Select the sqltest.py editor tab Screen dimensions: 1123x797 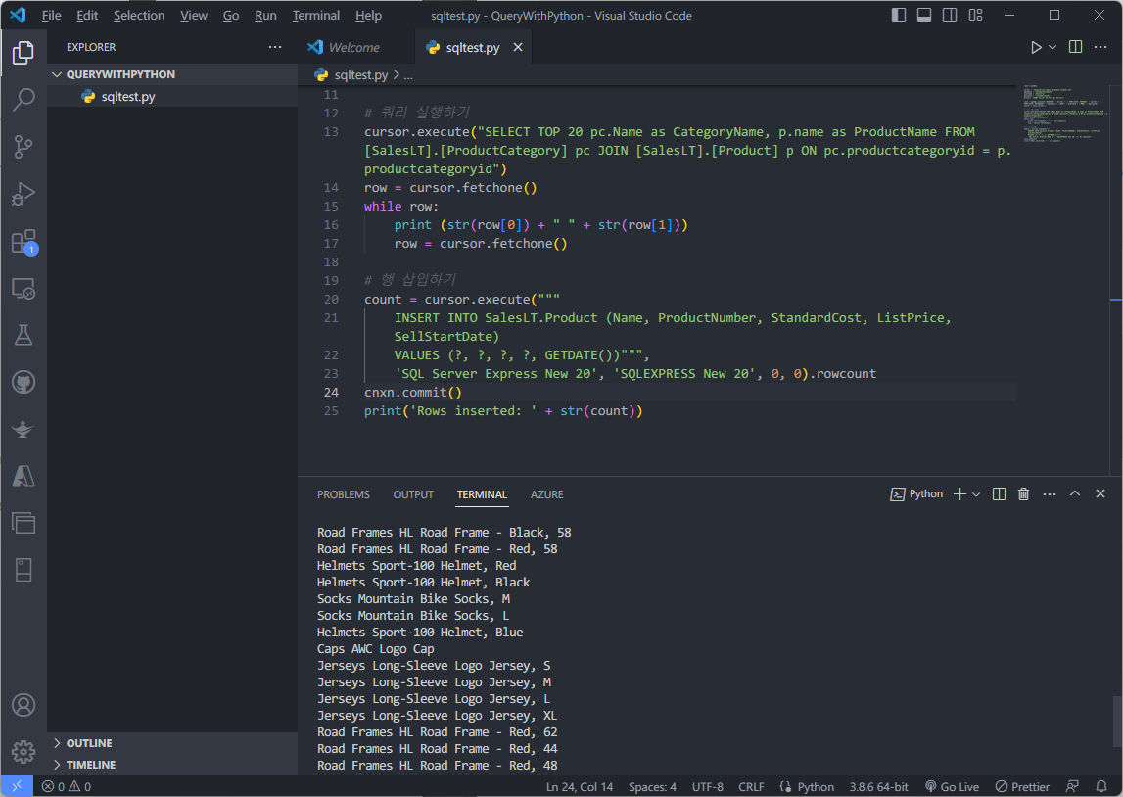point(473,47)
